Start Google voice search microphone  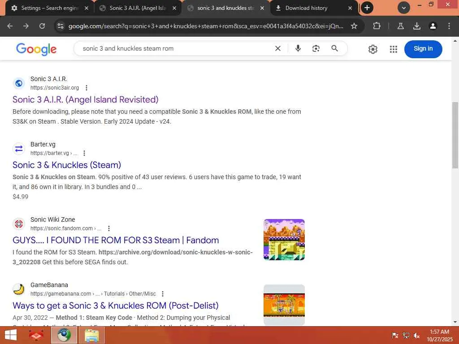pyautogui.click(x=298, y=48)
